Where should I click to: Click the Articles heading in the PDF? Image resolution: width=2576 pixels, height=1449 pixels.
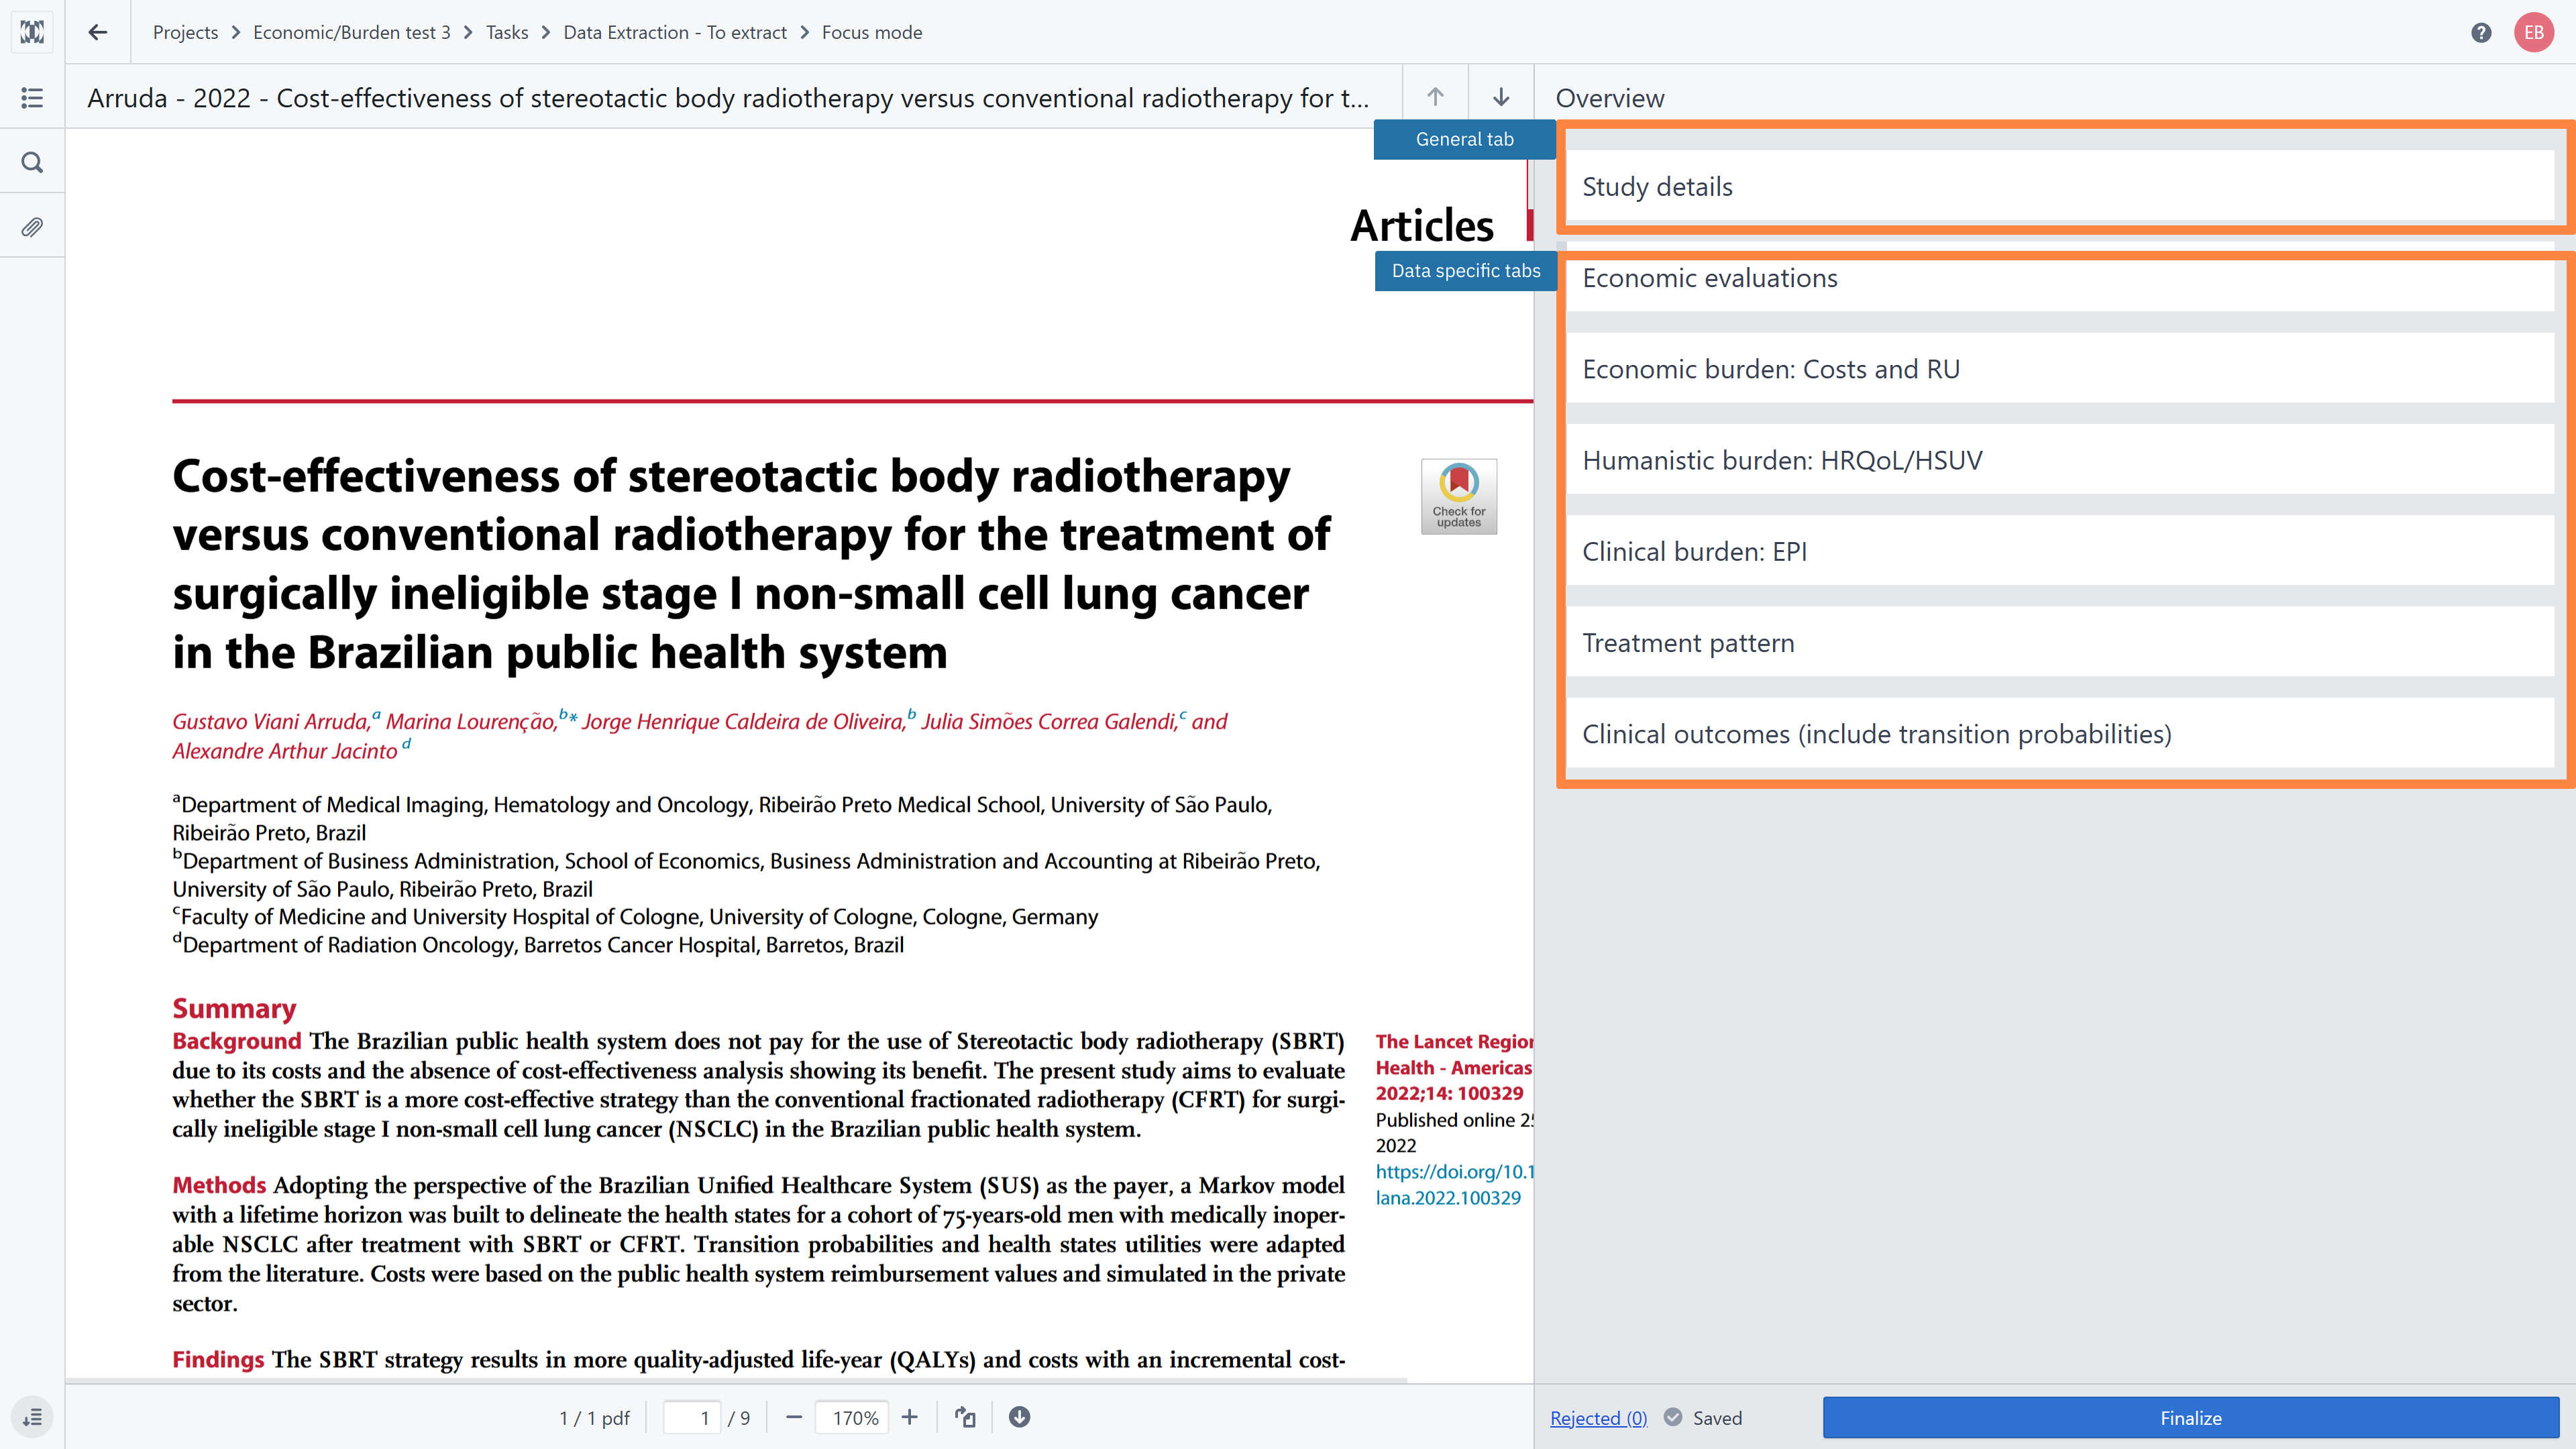pos(1422,226)
